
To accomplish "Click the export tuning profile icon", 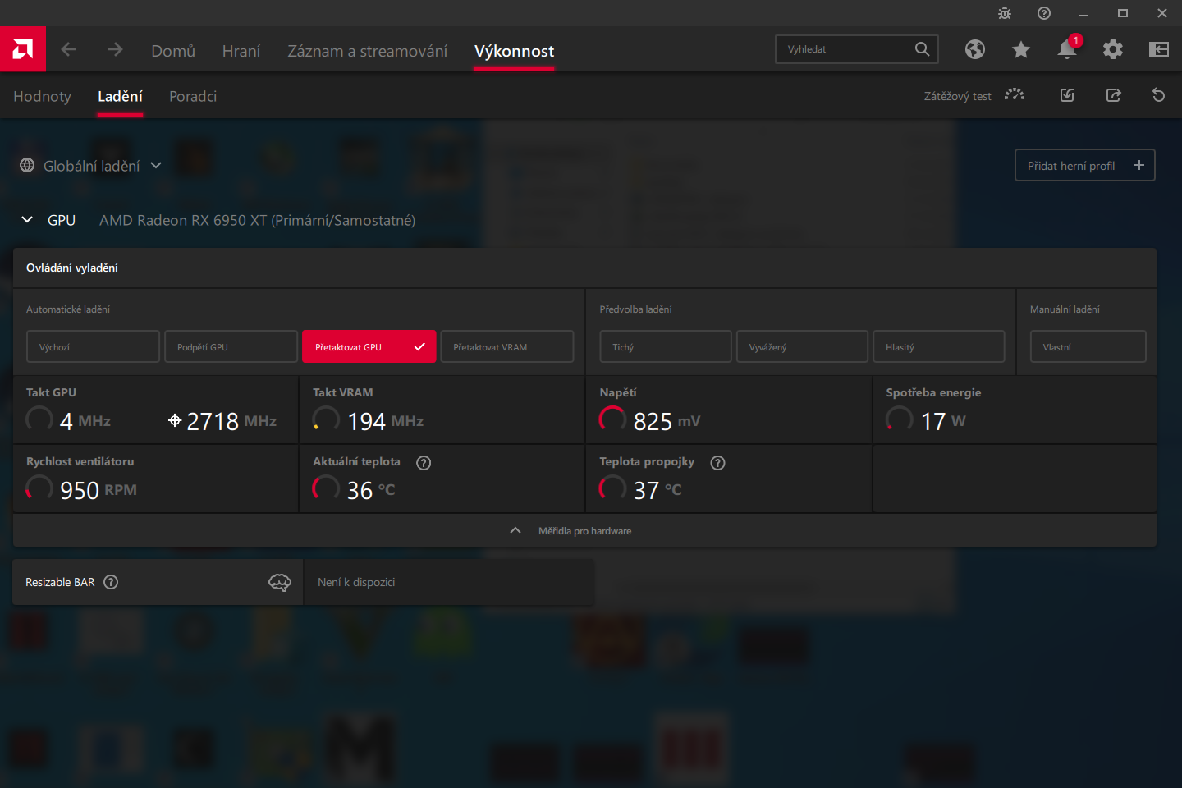I will coord(1113,95).
